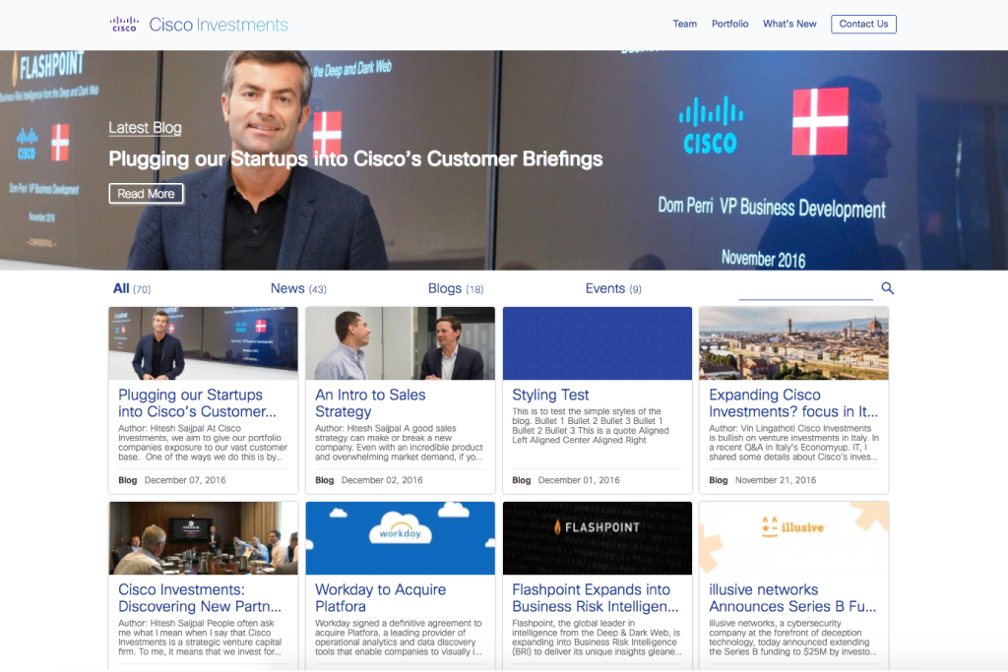1008x672 pixels.
Task: Click the Cisco logo in the header
Action: pyautogui.click(x=125, y=24)
